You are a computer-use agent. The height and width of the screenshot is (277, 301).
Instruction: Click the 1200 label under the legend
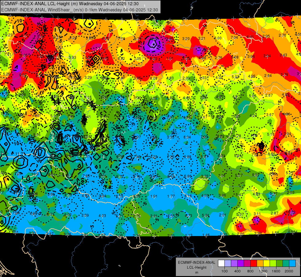tap(263, 271)
